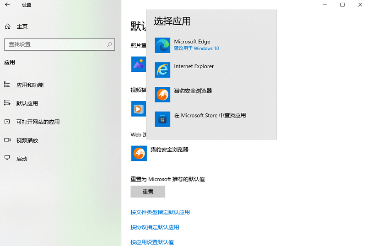Choose Internet Explorer icon in popup
Viewport: 366px width, 246px height.
click(x=162, y=70)
